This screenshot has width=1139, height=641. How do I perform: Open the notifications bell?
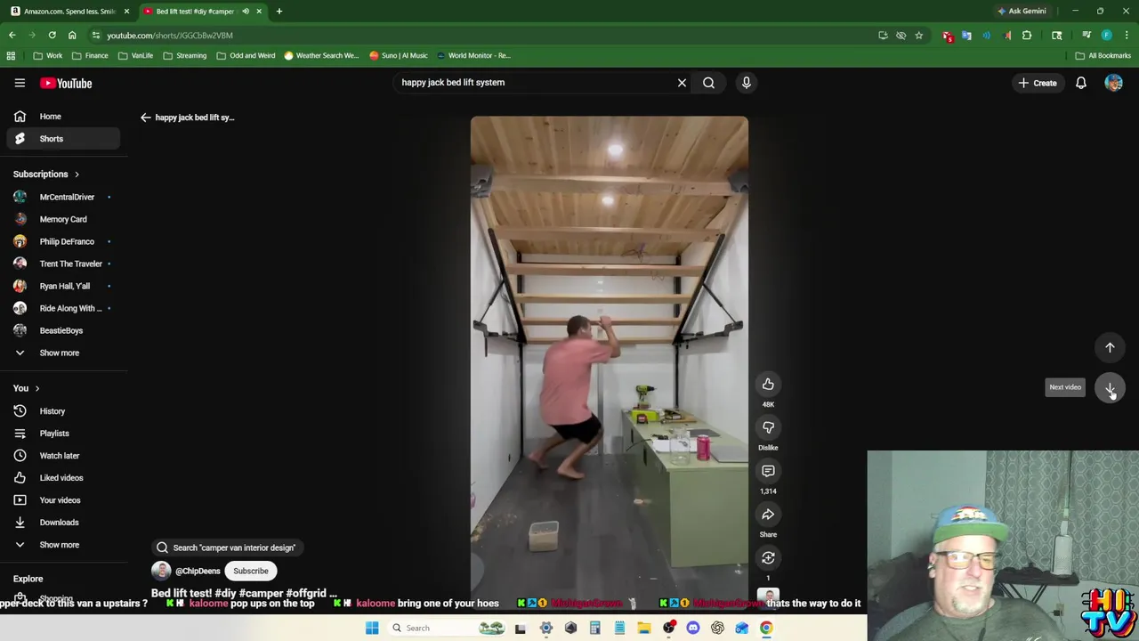(1080, 83)
